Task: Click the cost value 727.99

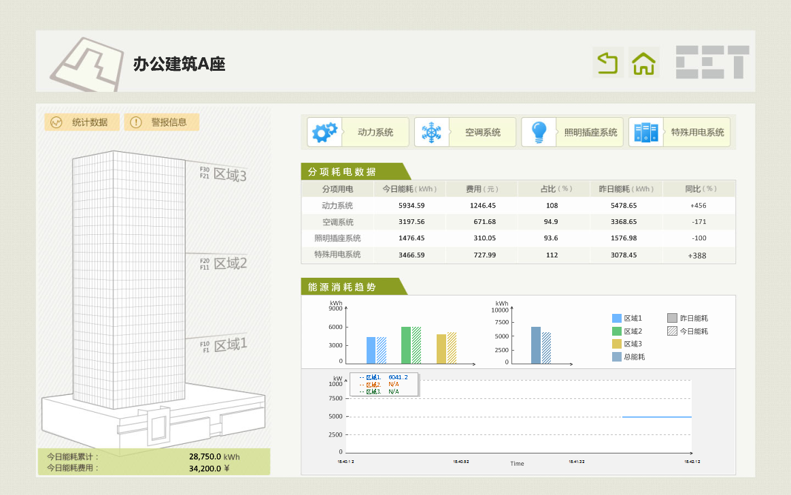Action: click(485, 255)
